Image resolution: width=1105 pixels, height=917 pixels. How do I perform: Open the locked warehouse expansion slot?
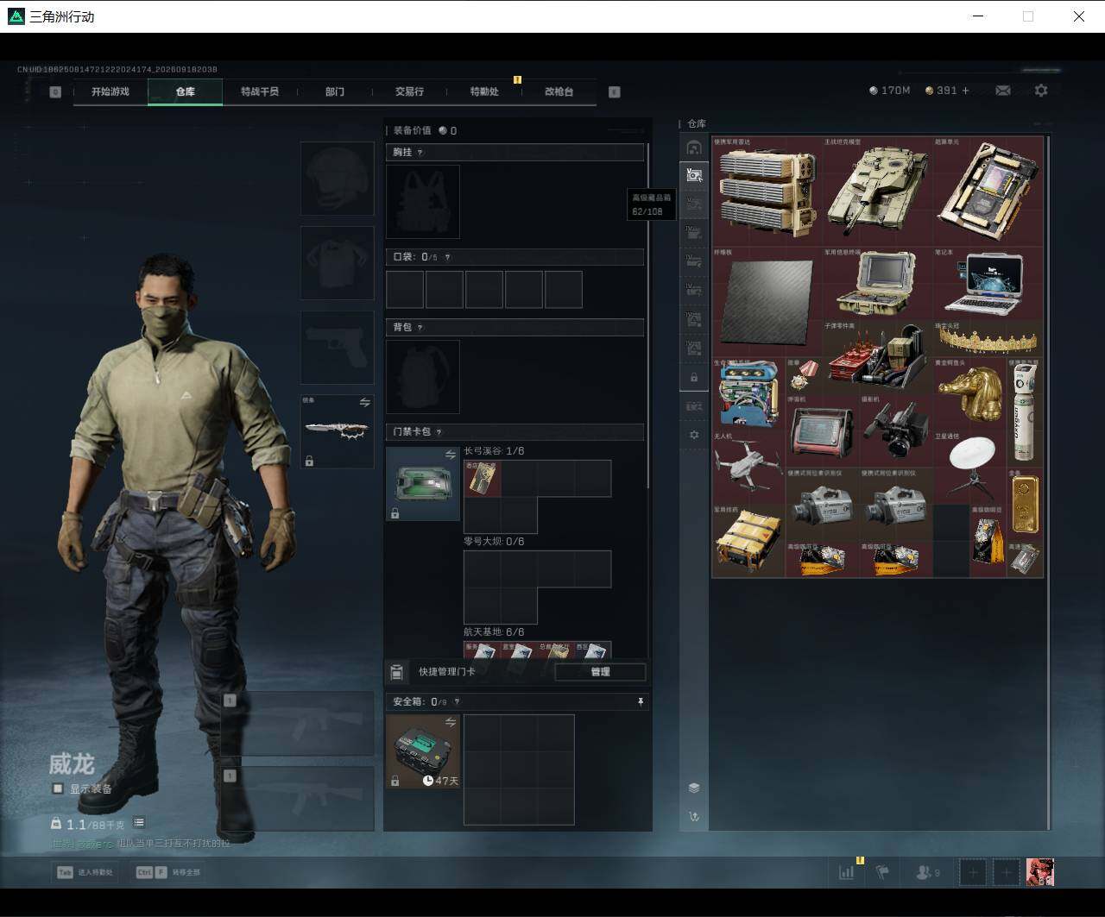pyautogui.click(x=694, y=378)
